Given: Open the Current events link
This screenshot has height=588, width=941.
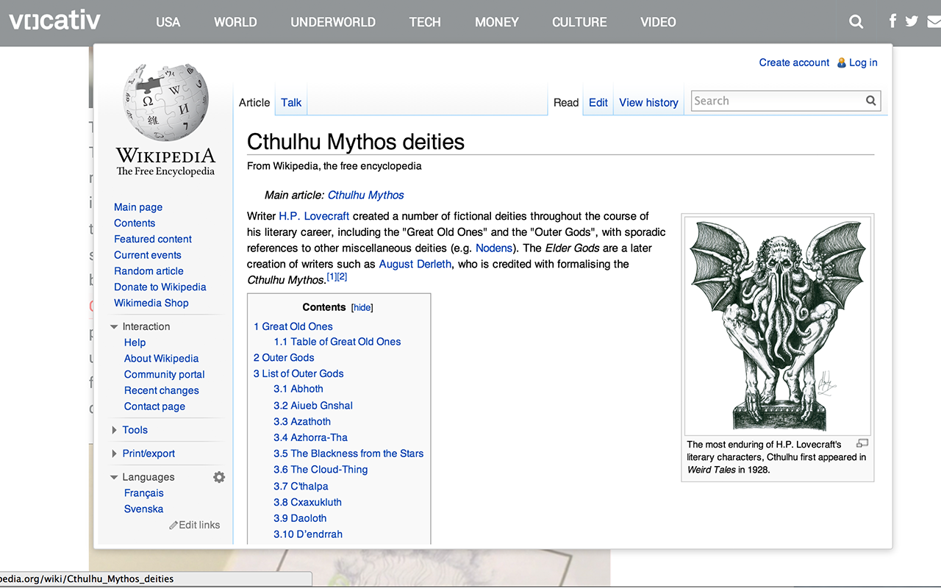Looking at the screenshot, I should [148, 255].
